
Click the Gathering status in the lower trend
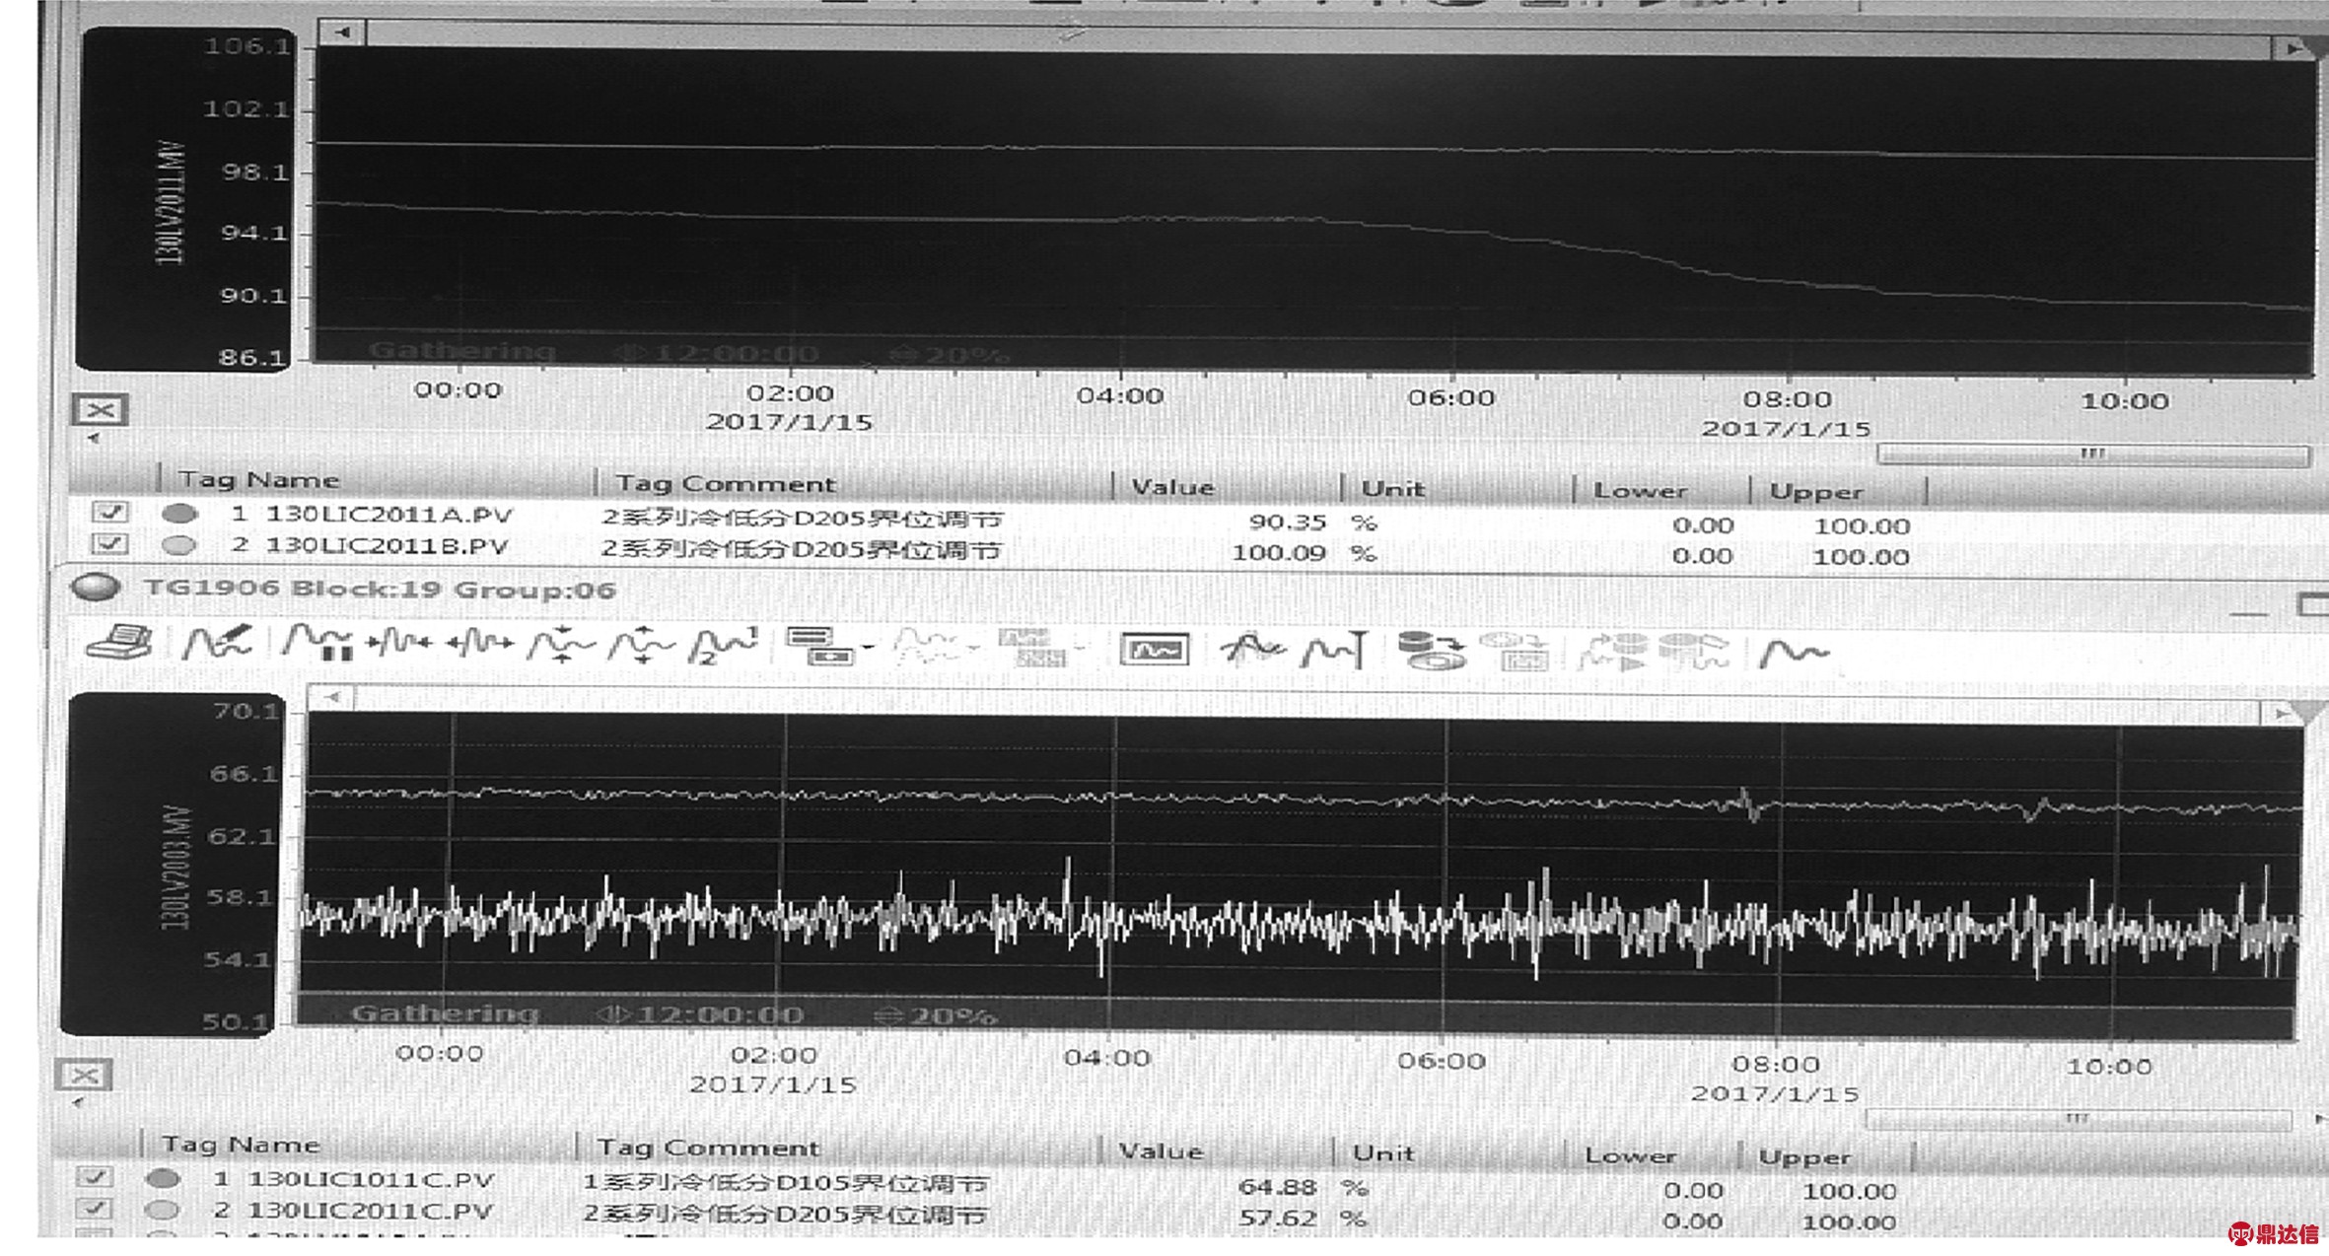445,1012
